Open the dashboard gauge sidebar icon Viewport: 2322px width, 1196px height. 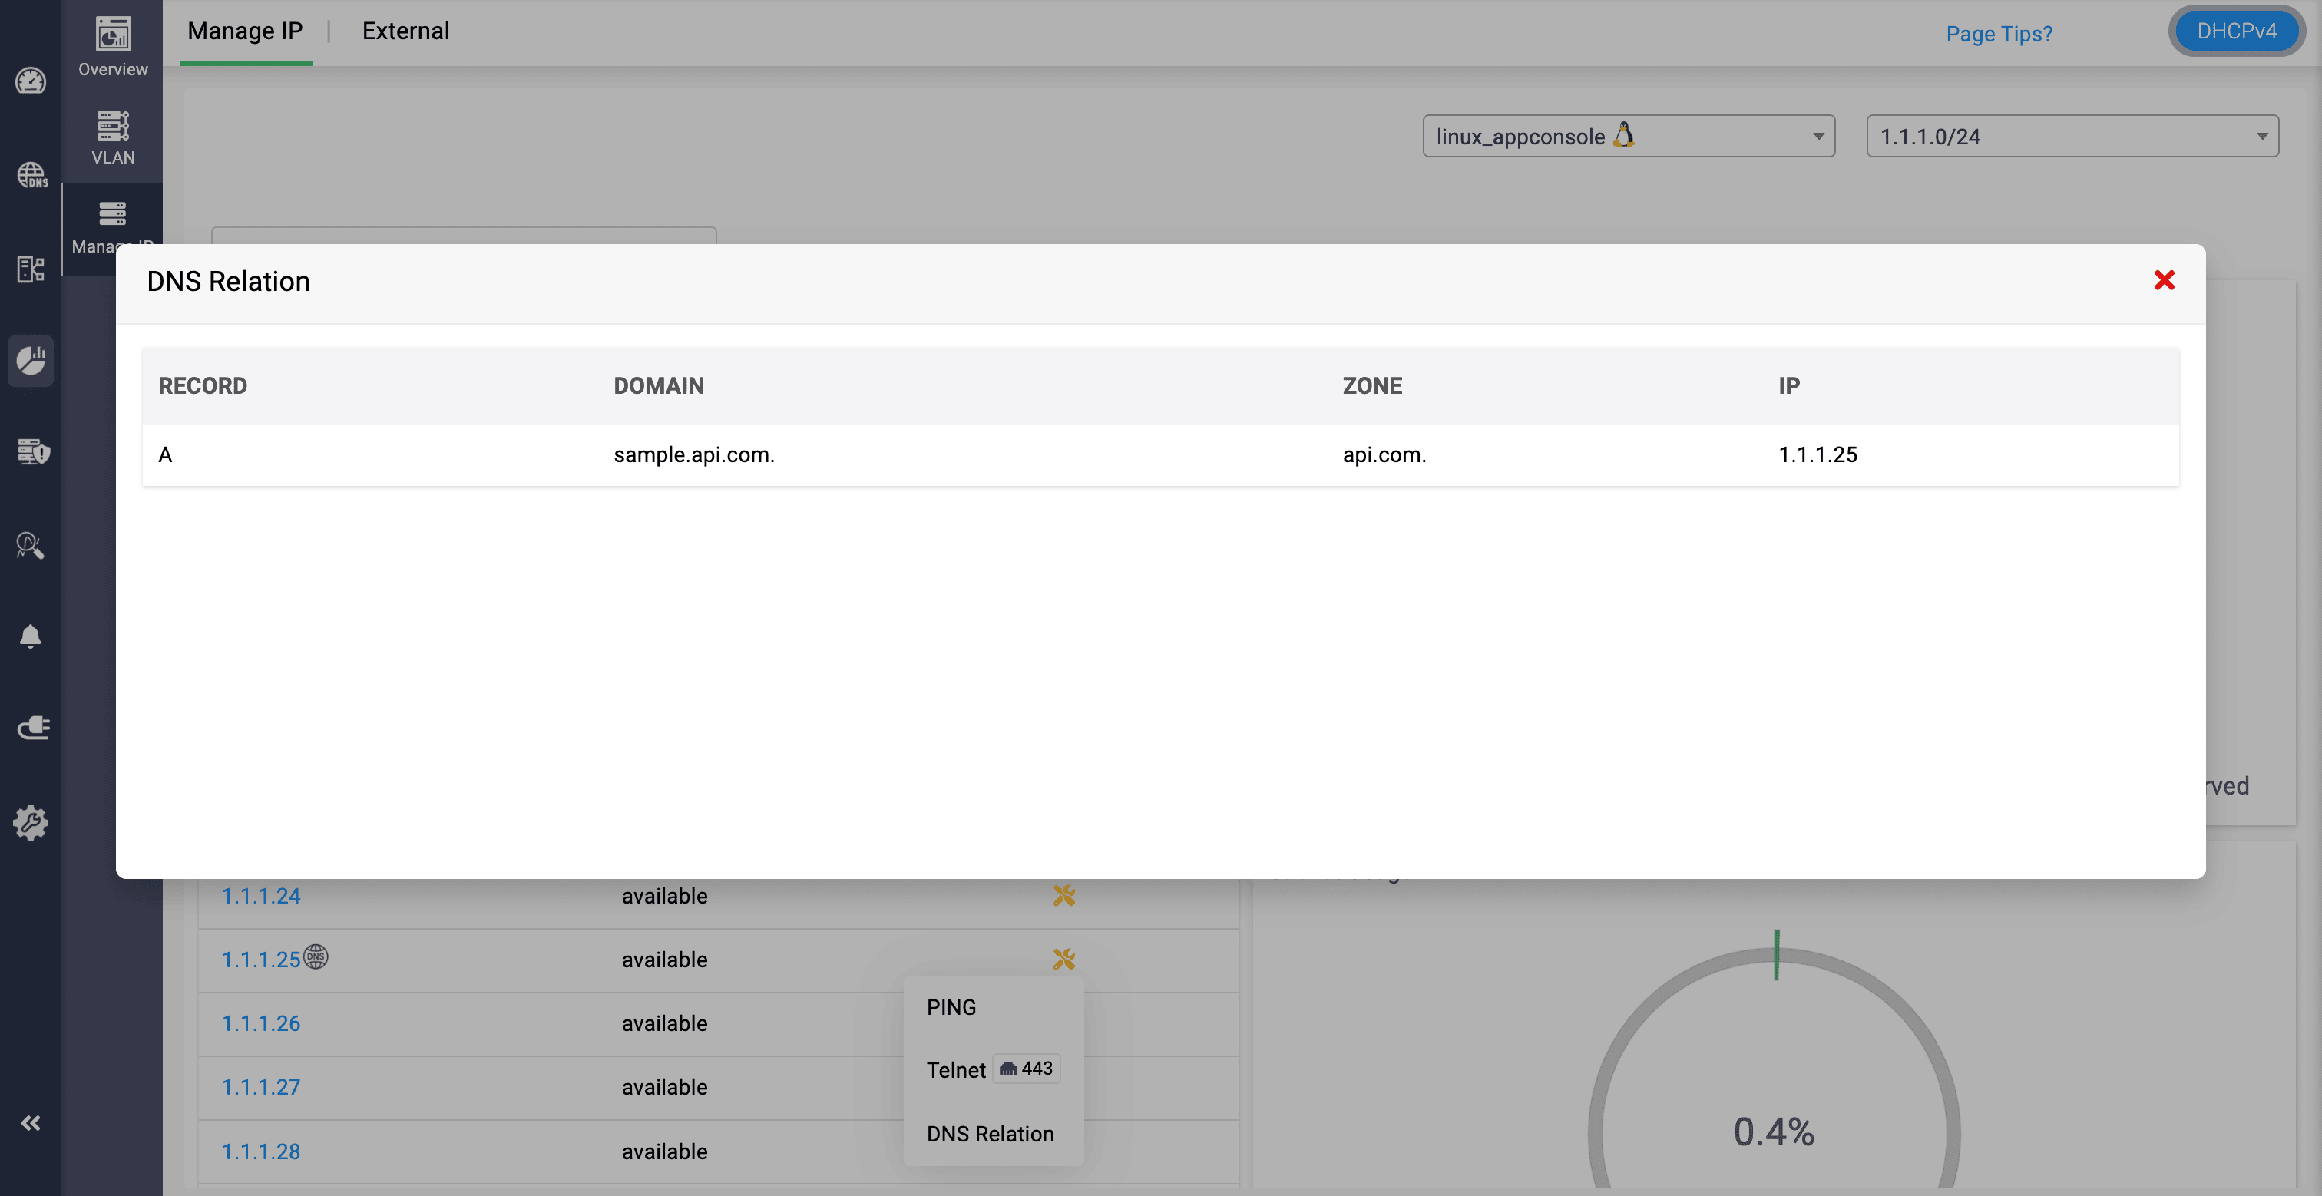[x=31, y=82]
